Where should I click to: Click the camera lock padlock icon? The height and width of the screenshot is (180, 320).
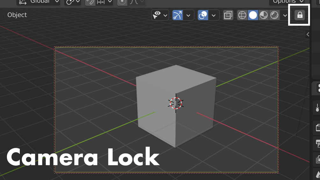300,15
